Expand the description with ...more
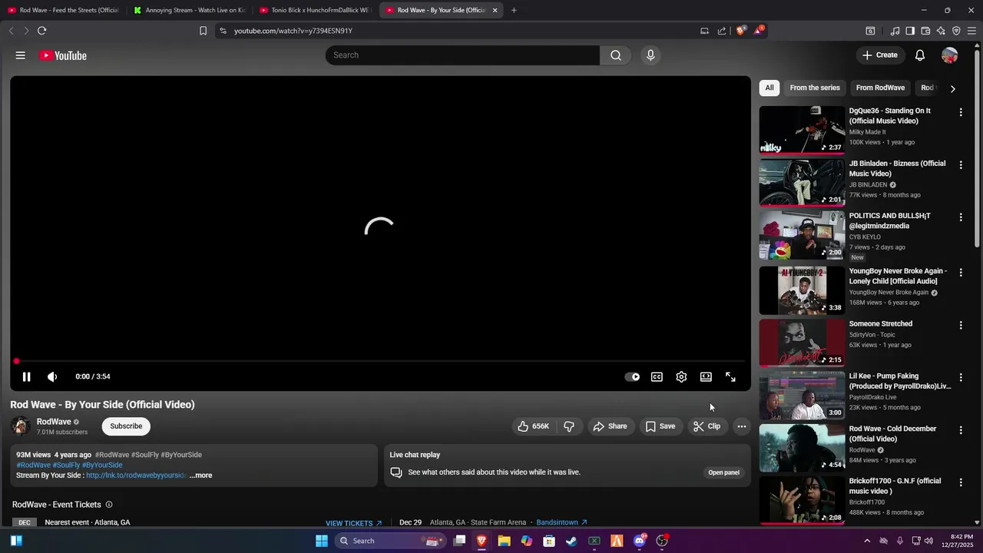Screen dimensions: 983x553 pyautogui.click(x=200, y=475)
